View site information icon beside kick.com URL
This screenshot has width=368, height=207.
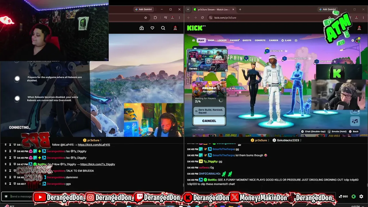point(210,18)
